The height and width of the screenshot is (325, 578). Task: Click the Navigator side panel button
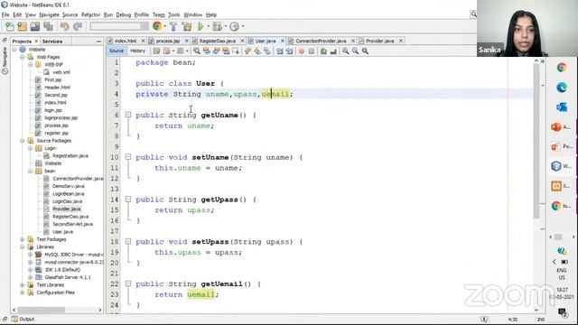pyautogui.click(x=5, y=60)
